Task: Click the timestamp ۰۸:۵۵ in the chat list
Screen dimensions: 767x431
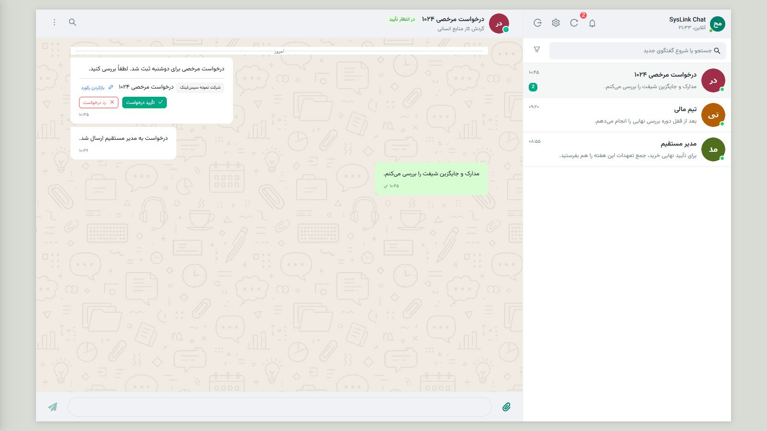Action: tap(535, 141)
